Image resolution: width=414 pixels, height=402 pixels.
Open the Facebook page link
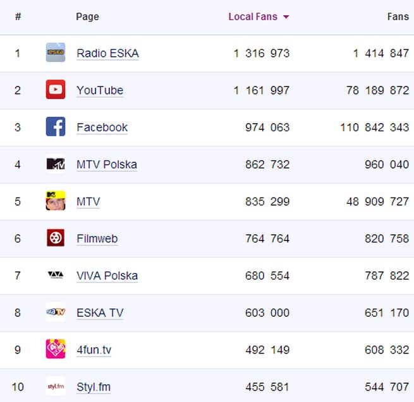click(x=102, y=127)
